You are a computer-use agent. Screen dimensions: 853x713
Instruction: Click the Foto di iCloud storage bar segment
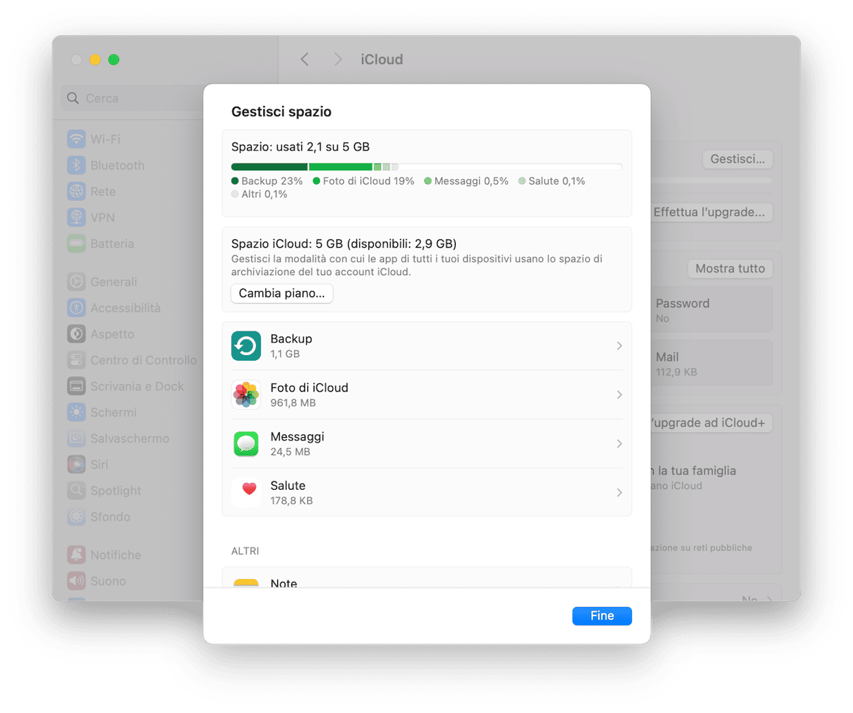341,167
